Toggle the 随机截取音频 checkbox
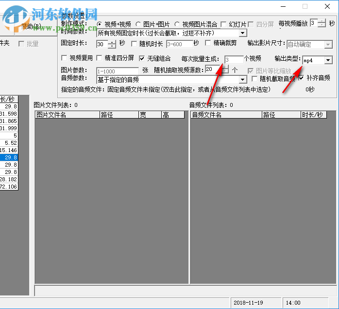 click(254, 79)
